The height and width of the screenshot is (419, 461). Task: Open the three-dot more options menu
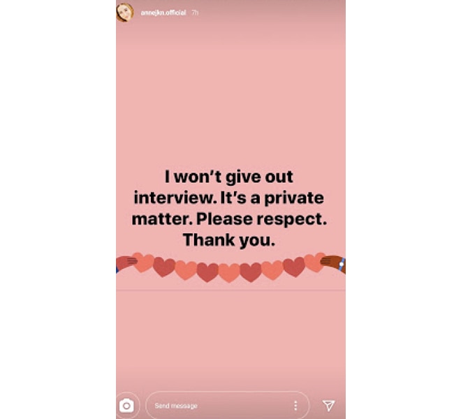point(295,406)
